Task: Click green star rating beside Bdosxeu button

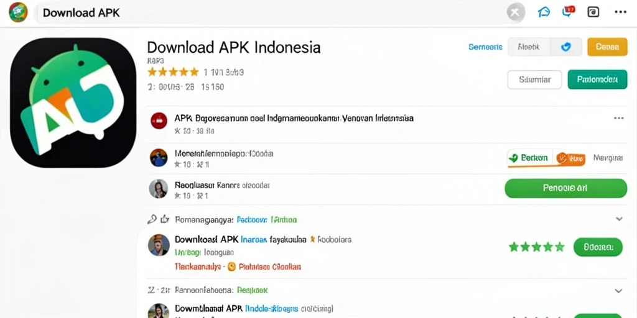Action: 537,247
